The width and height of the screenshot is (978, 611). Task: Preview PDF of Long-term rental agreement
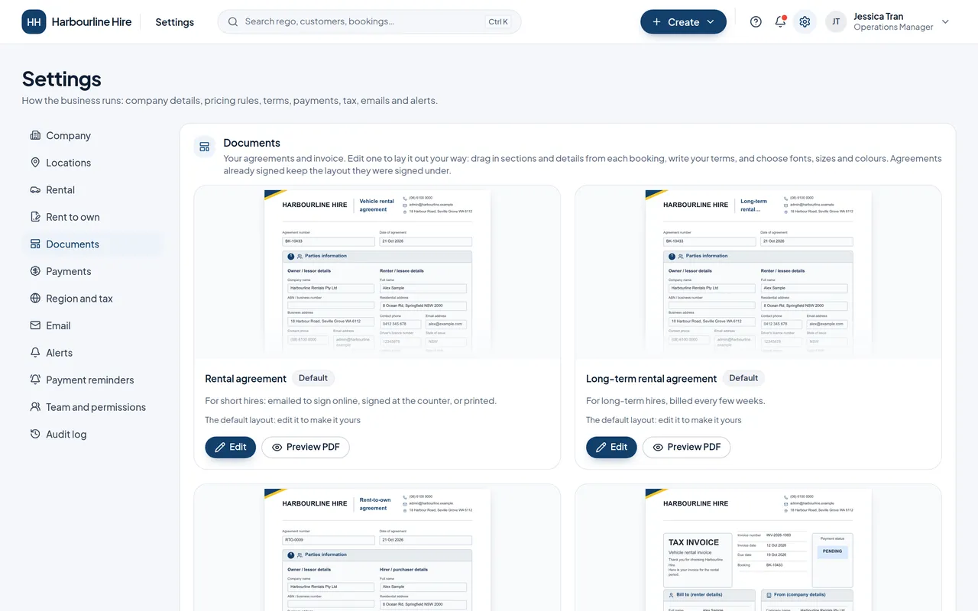pos(687,447)
